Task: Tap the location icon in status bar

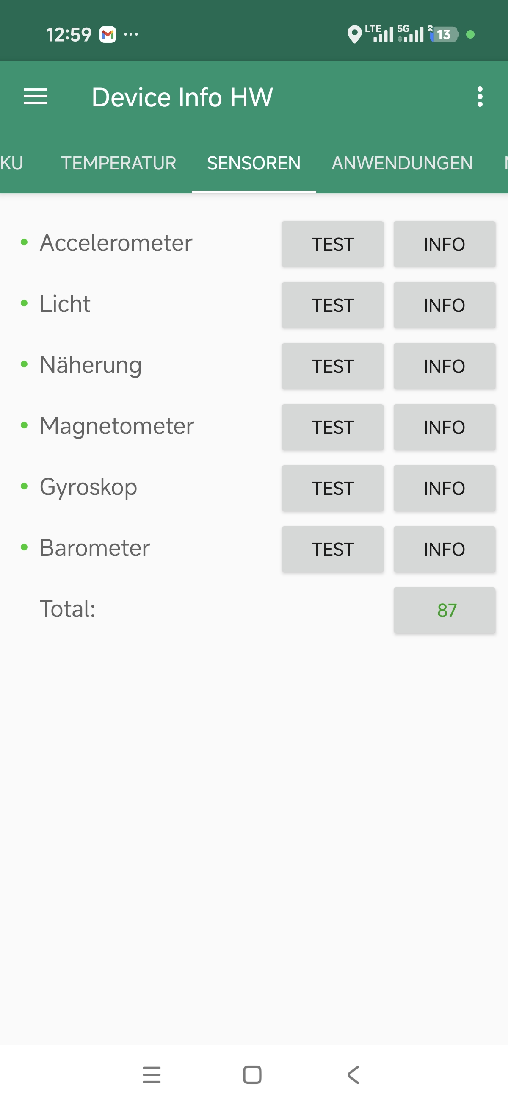Action: [354, 34]
